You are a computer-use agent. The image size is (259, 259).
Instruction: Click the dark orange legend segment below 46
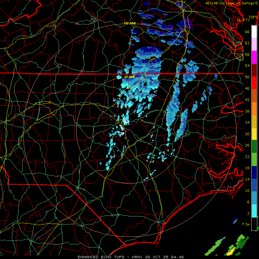pos(254,96)
